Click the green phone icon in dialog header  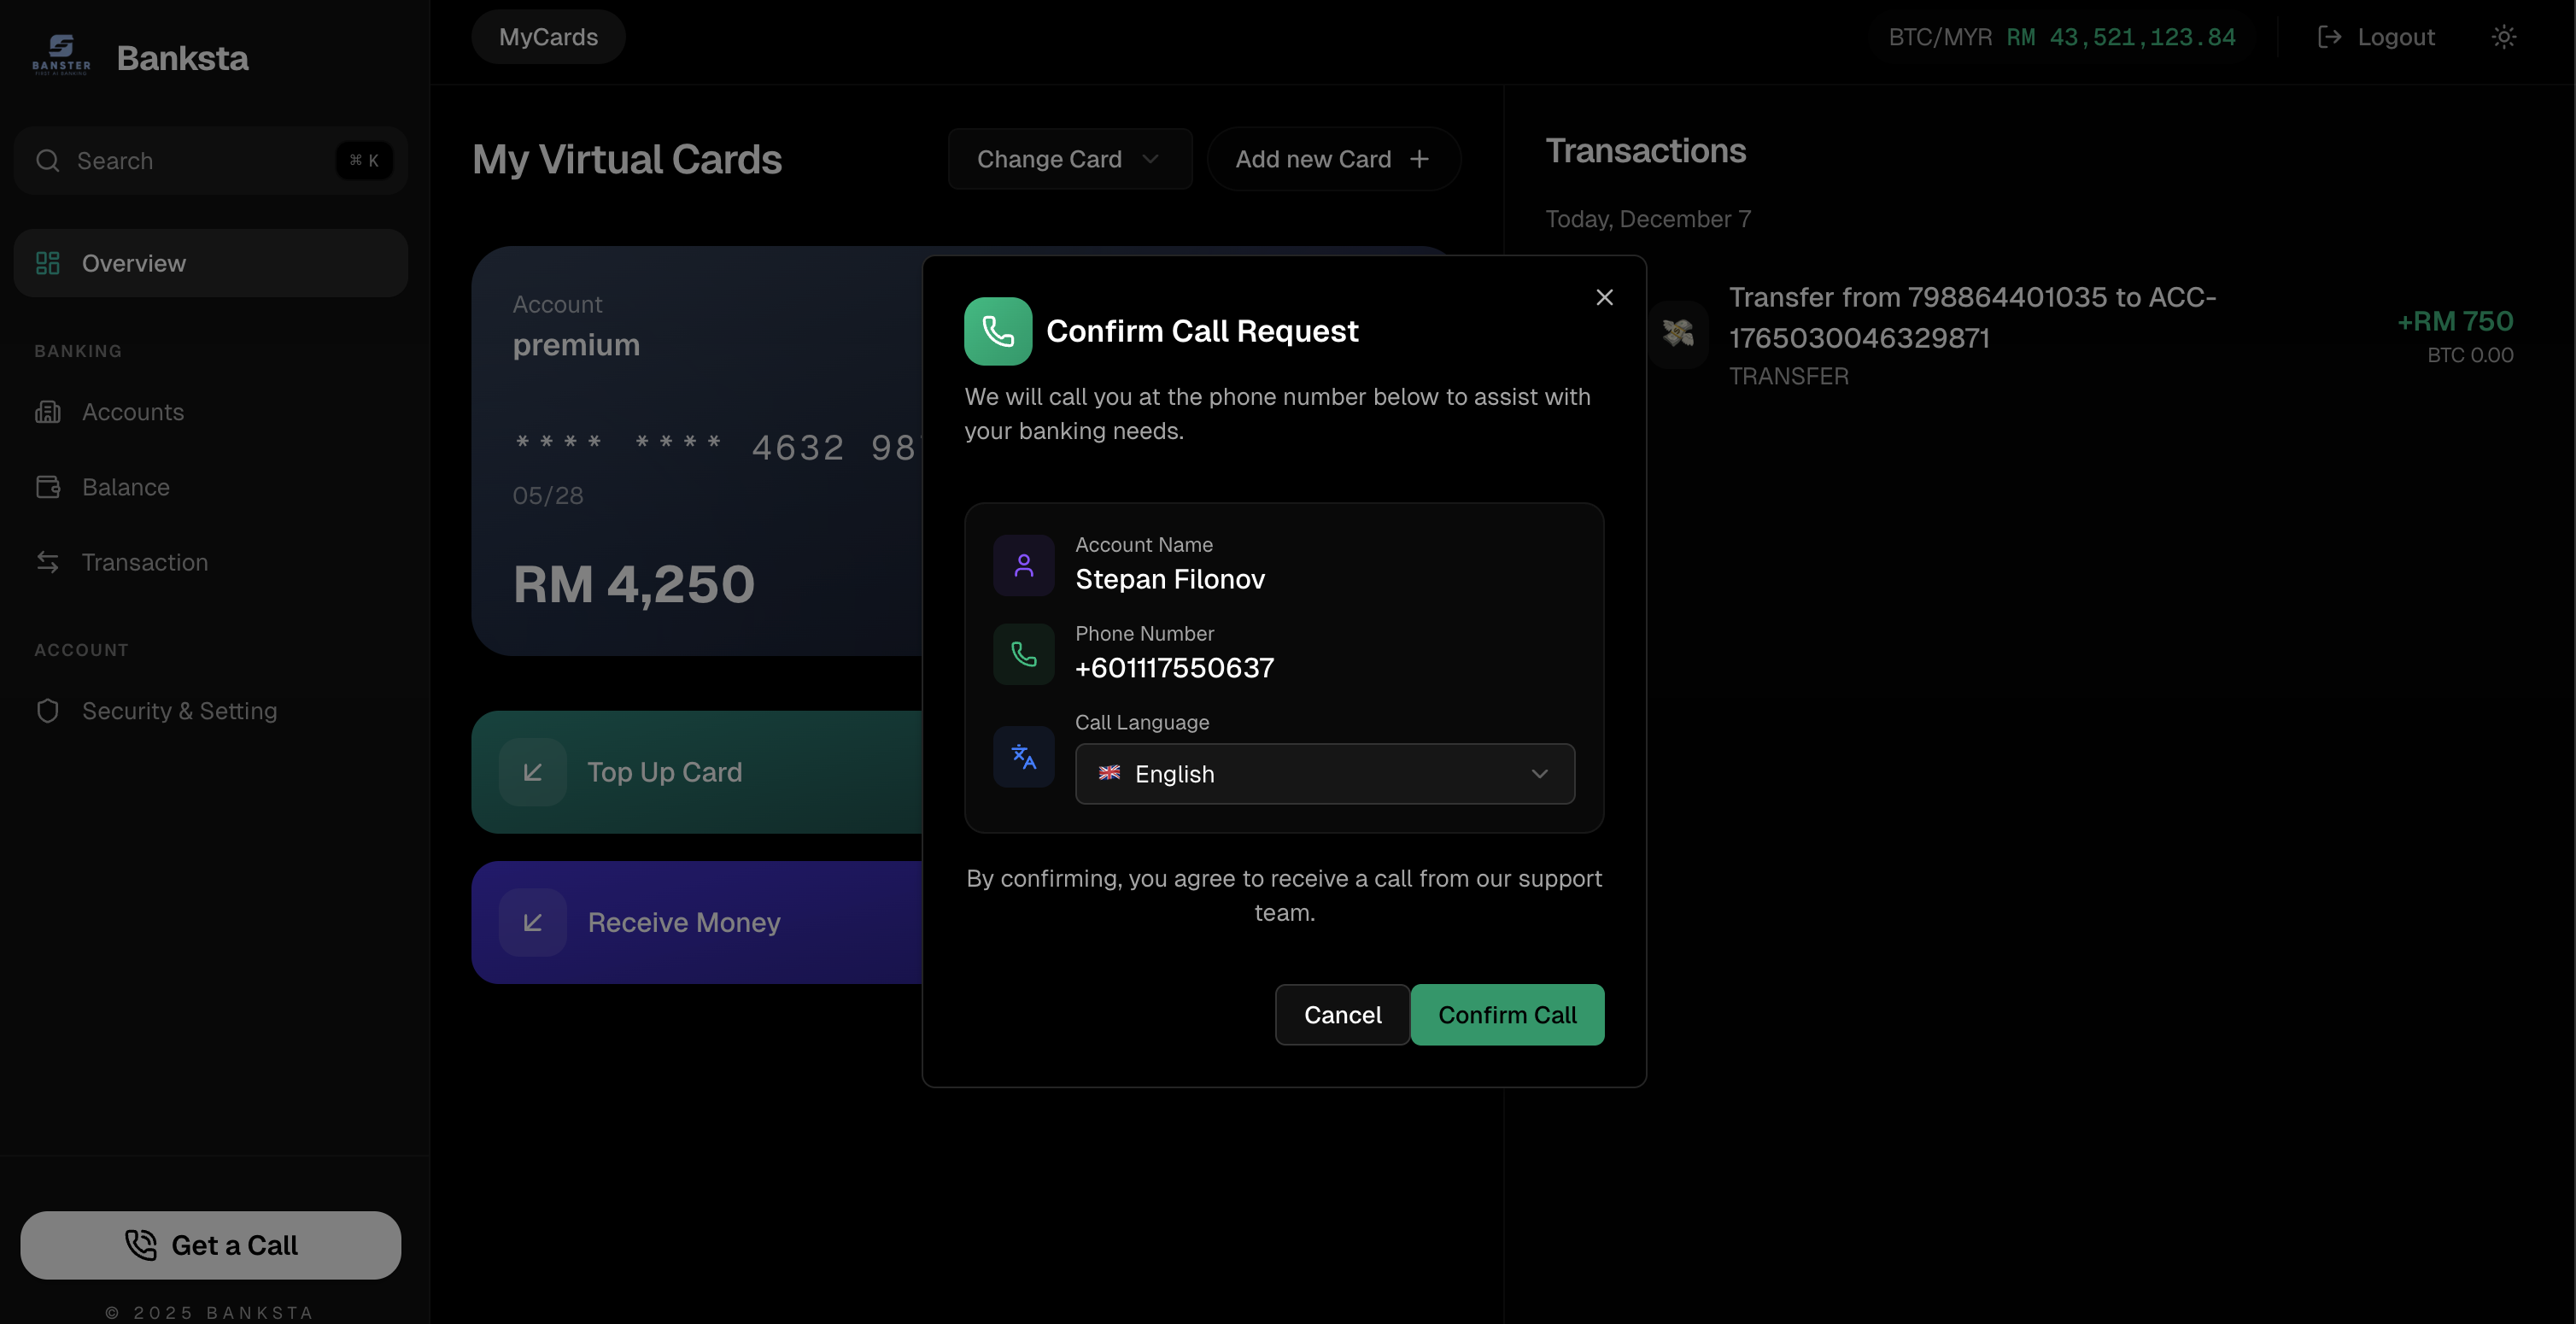(x=997, y=331)
